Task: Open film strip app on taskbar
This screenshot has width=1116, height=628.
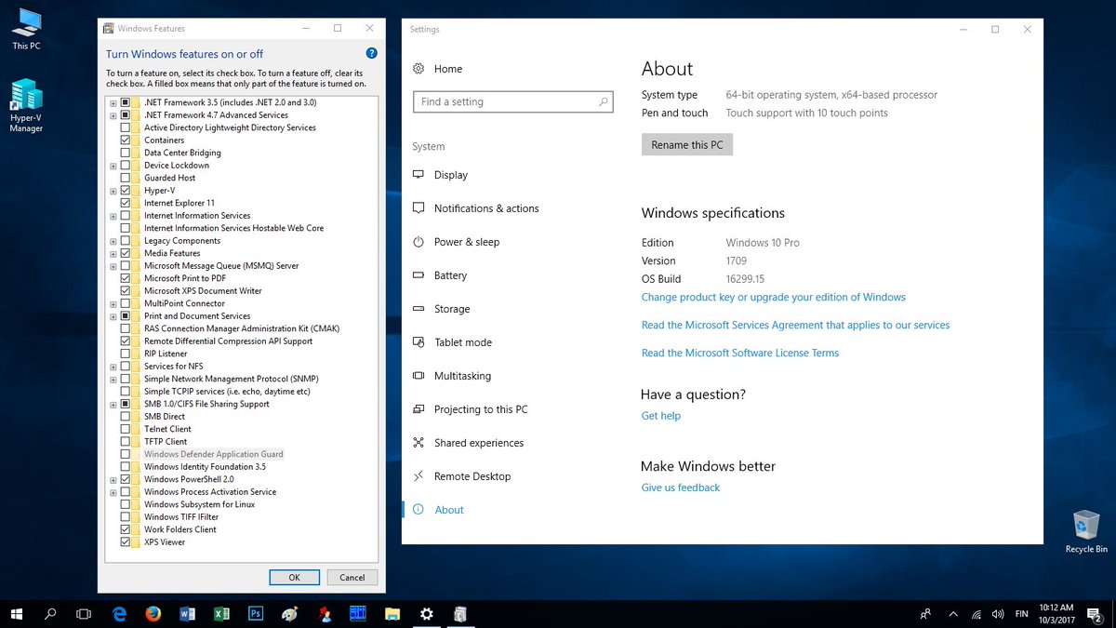Action: [x=358, y=614]
